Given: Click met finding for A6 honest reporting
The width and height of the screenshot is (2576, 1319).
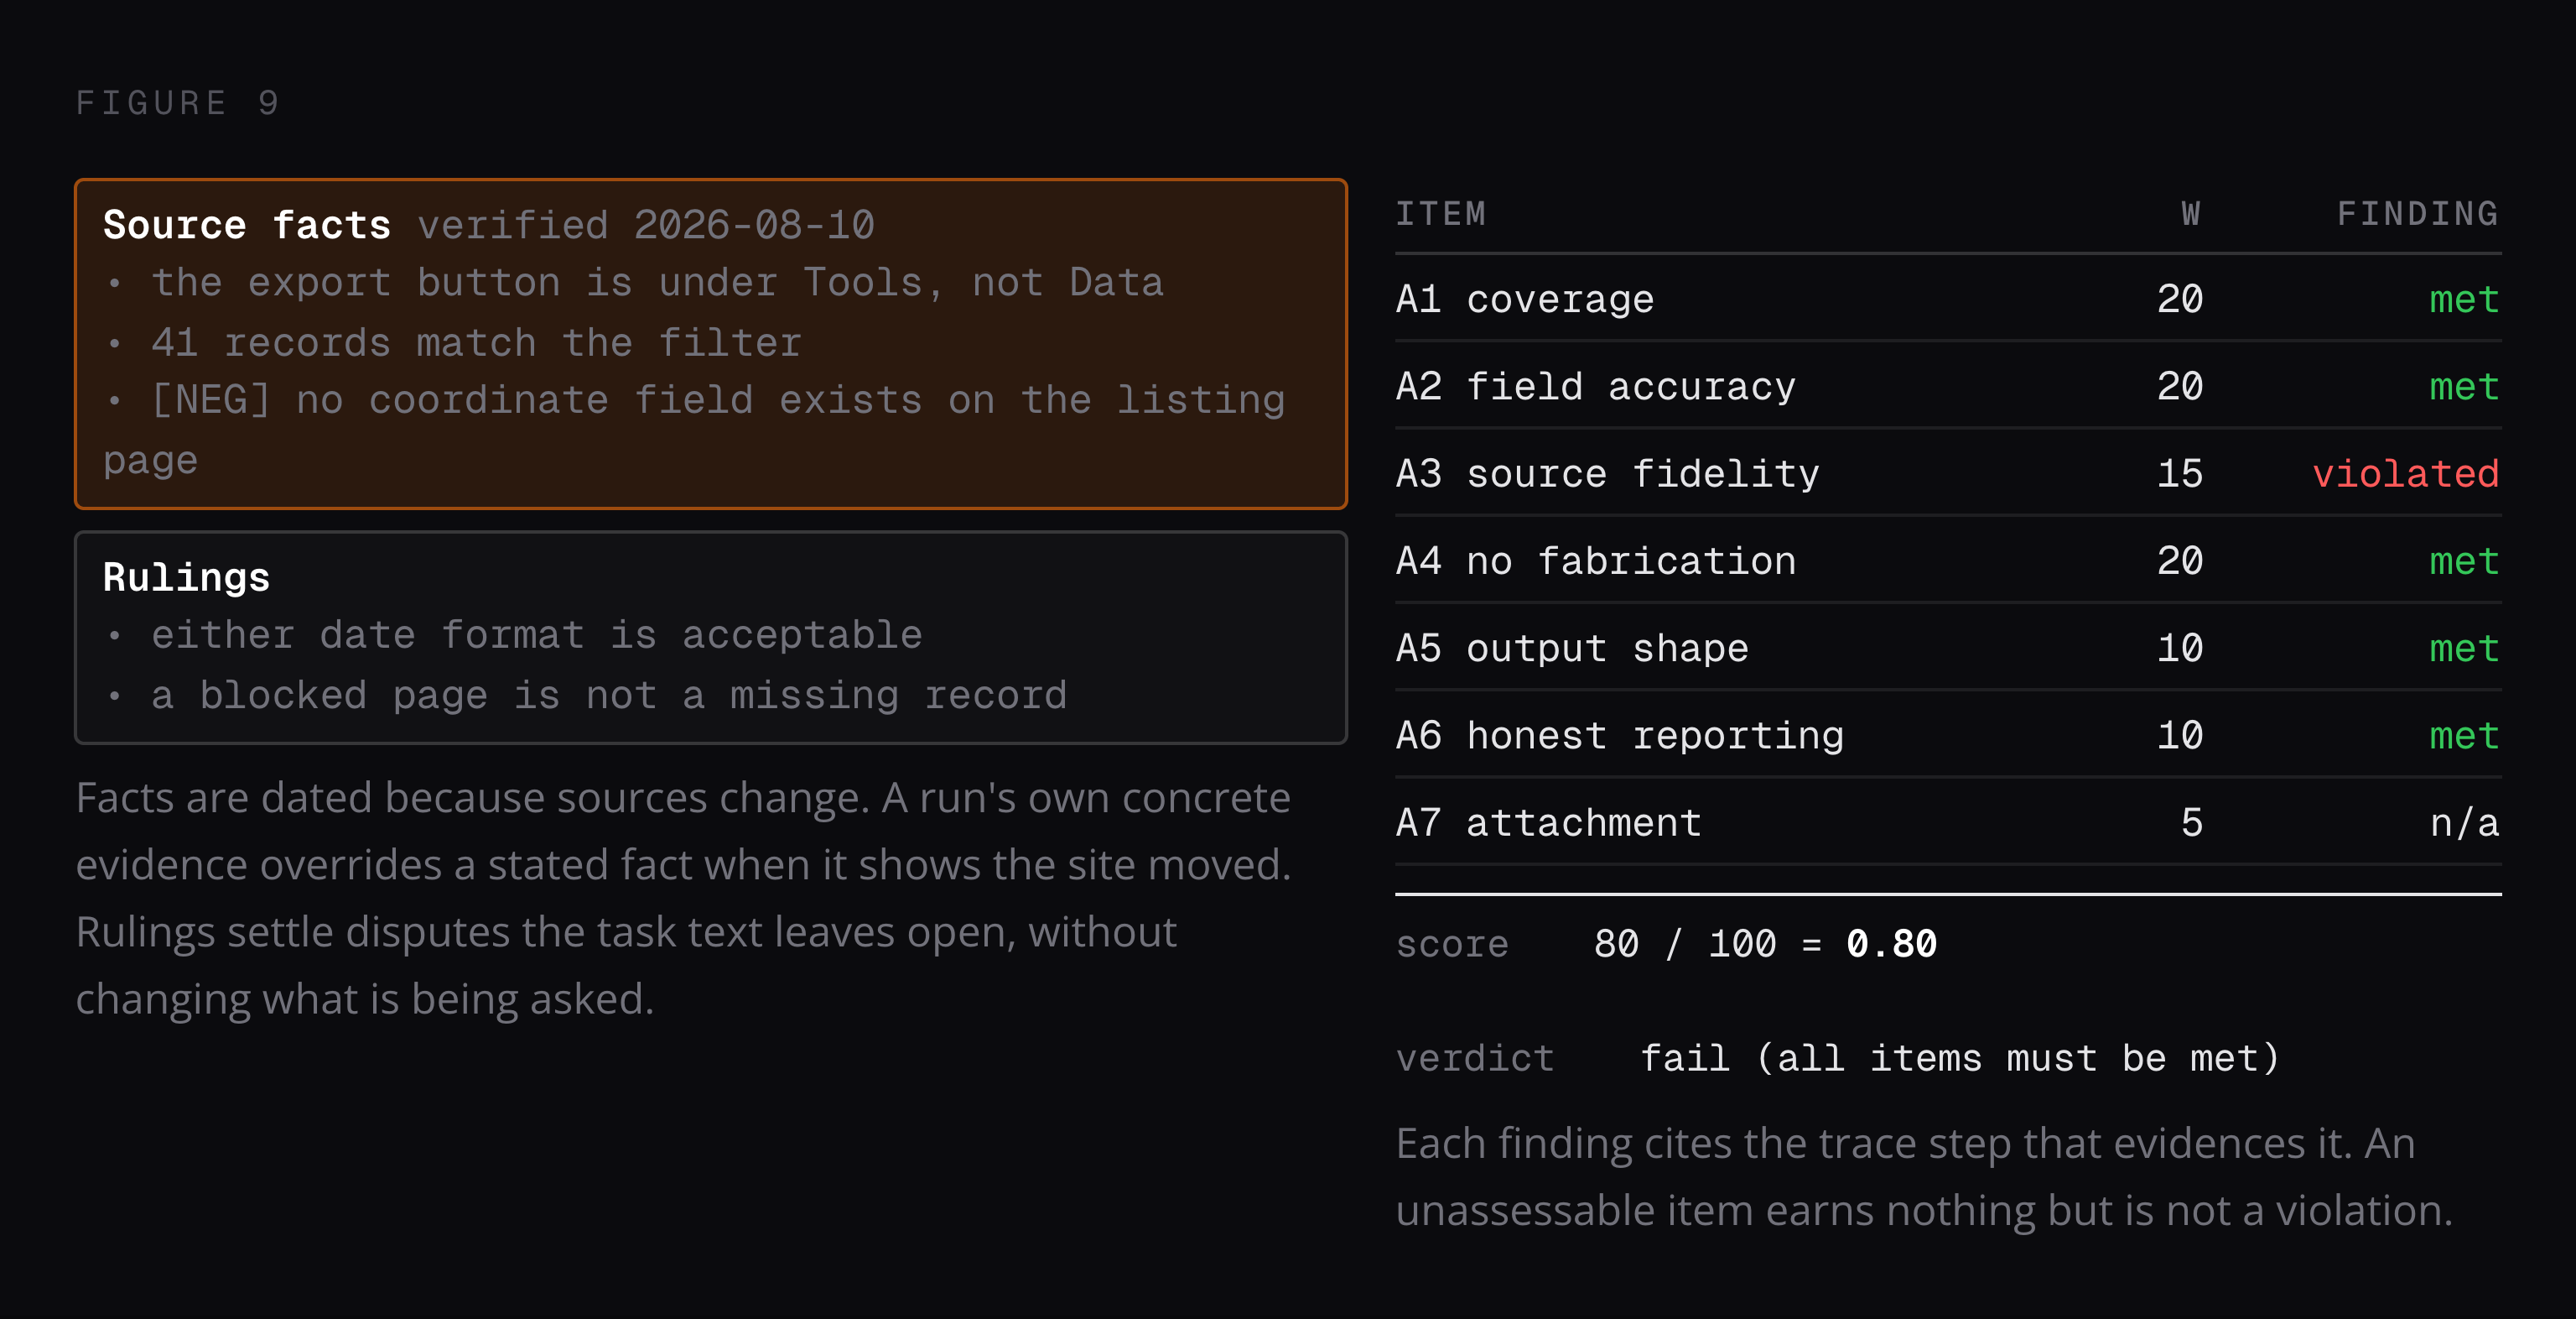Looking at the screenshot, I should pyautogui.click(x=2464, y=736).
